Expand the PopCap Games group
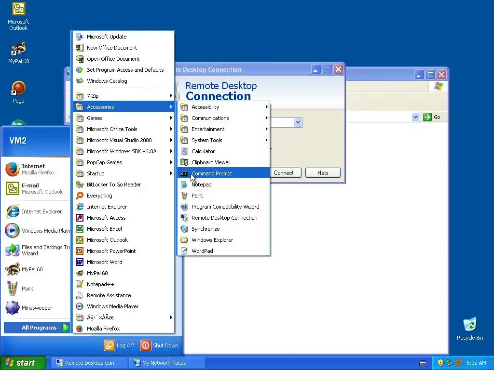The width and height of the screenshot is (494, 370). (x=123, y=162)
